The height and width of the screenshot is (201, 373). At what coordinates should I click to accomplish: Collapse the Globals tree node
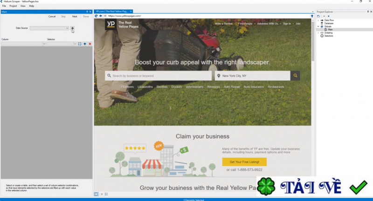coord(318,27)
